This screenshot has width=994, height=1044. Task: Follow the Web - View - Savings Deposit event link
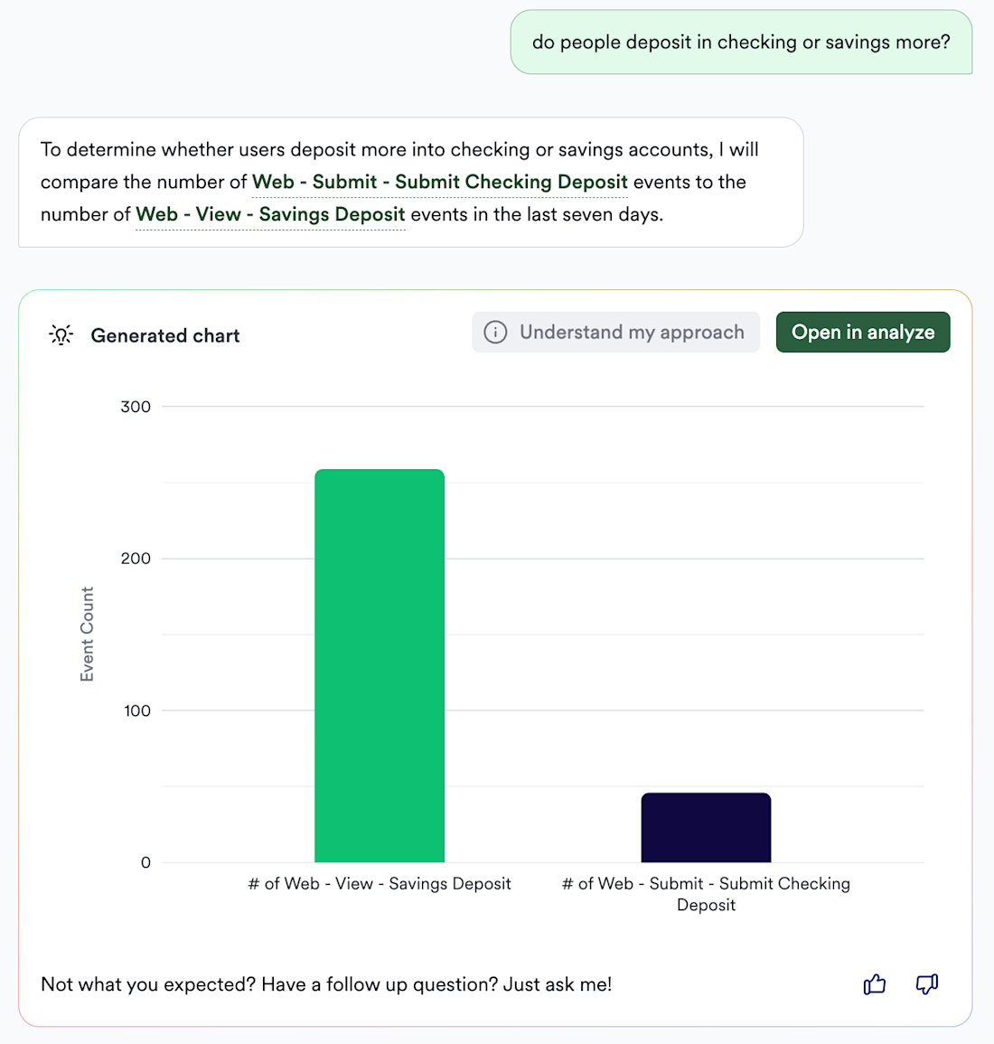[270, 214]
